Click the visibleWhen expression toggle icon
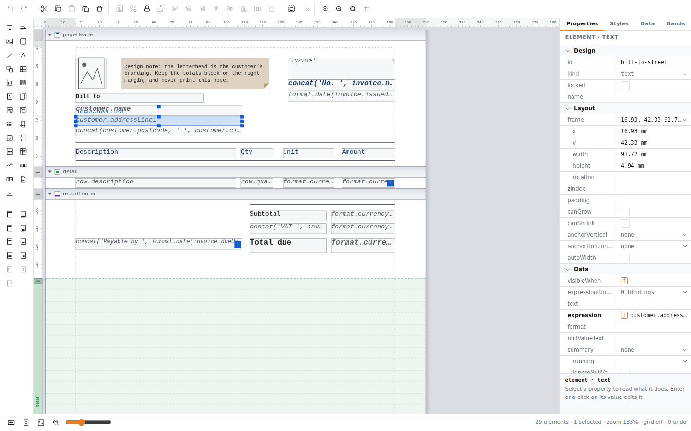This screenshot has width=691, height=431. (624, 281)
